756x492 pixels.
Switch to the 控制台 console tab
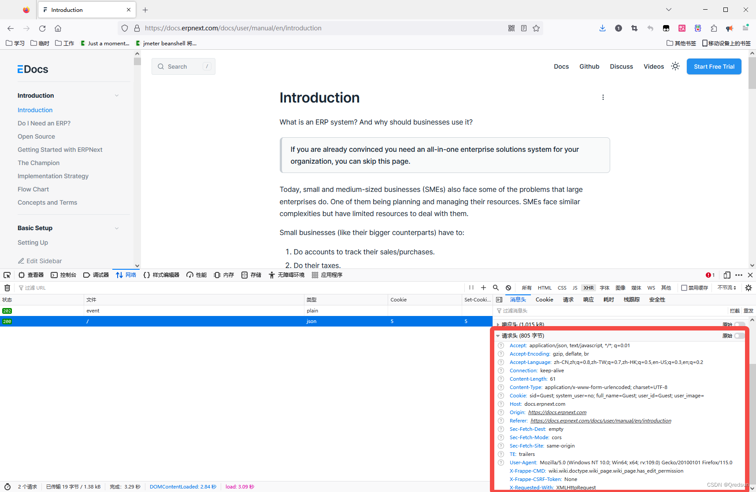point(63,275)
